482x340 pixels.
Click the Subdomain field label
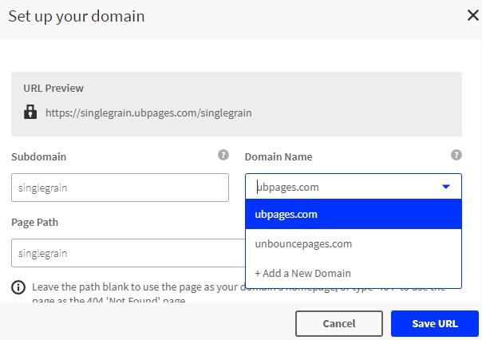coord(38,157)
